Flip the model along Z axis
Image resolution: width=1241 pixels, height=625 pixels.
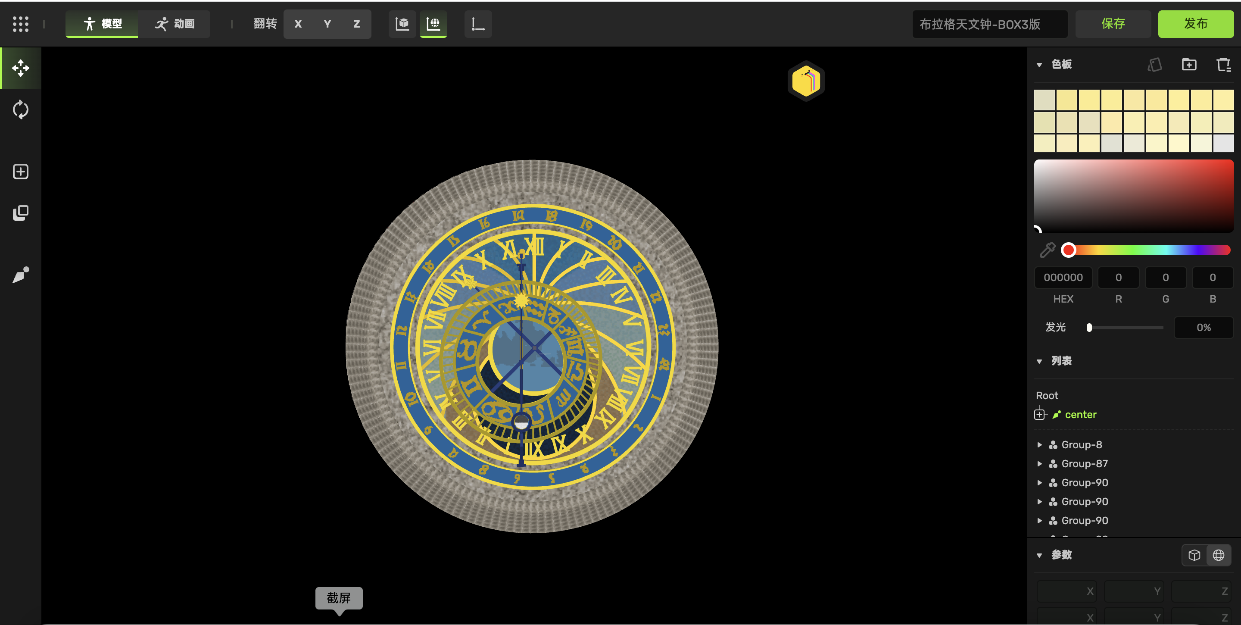(356, 24)
